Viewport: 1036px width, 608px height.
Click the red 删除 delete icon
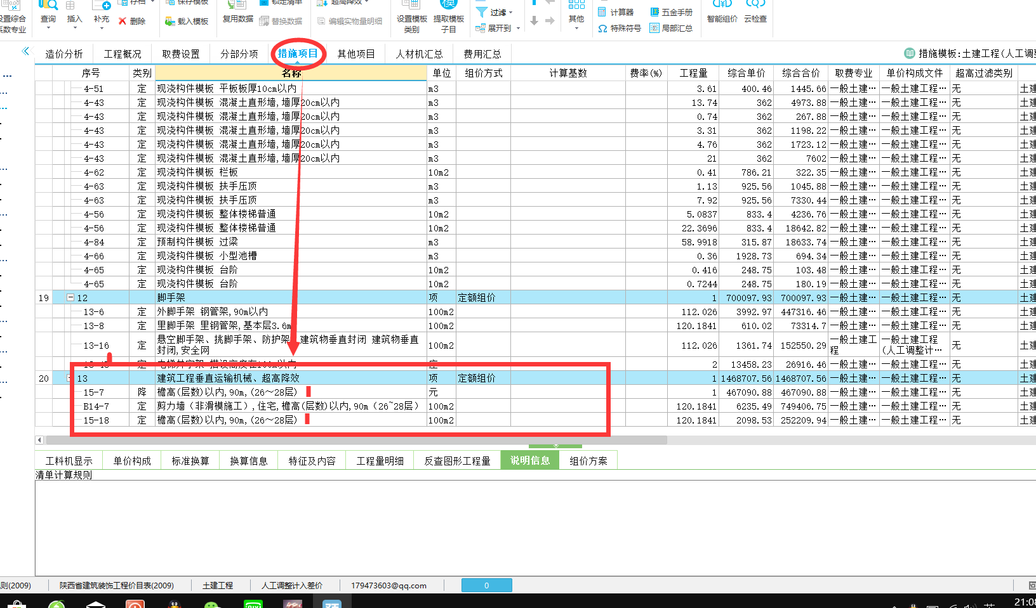[x=123, y=21]
